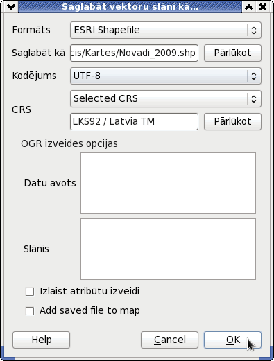Click the Saglabāt vektoru slāni kā title bar

pos(130,7)
